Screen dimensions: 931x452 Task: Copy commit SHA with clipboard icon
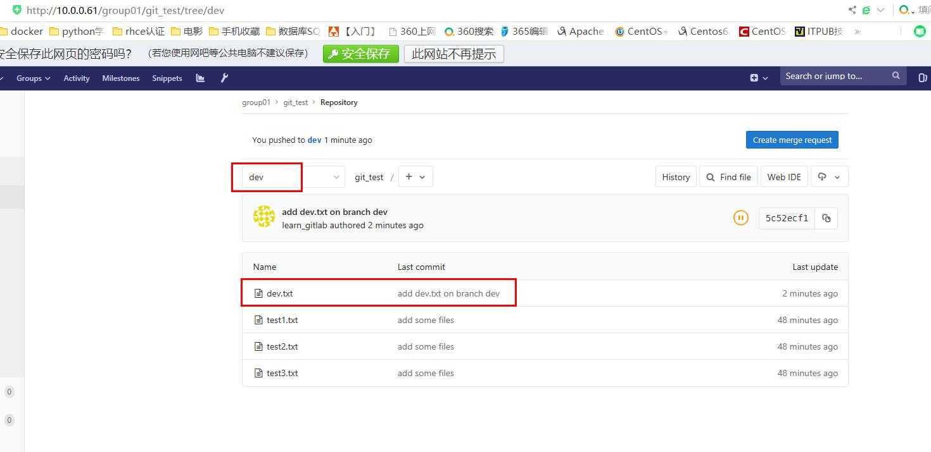(826, 218)
